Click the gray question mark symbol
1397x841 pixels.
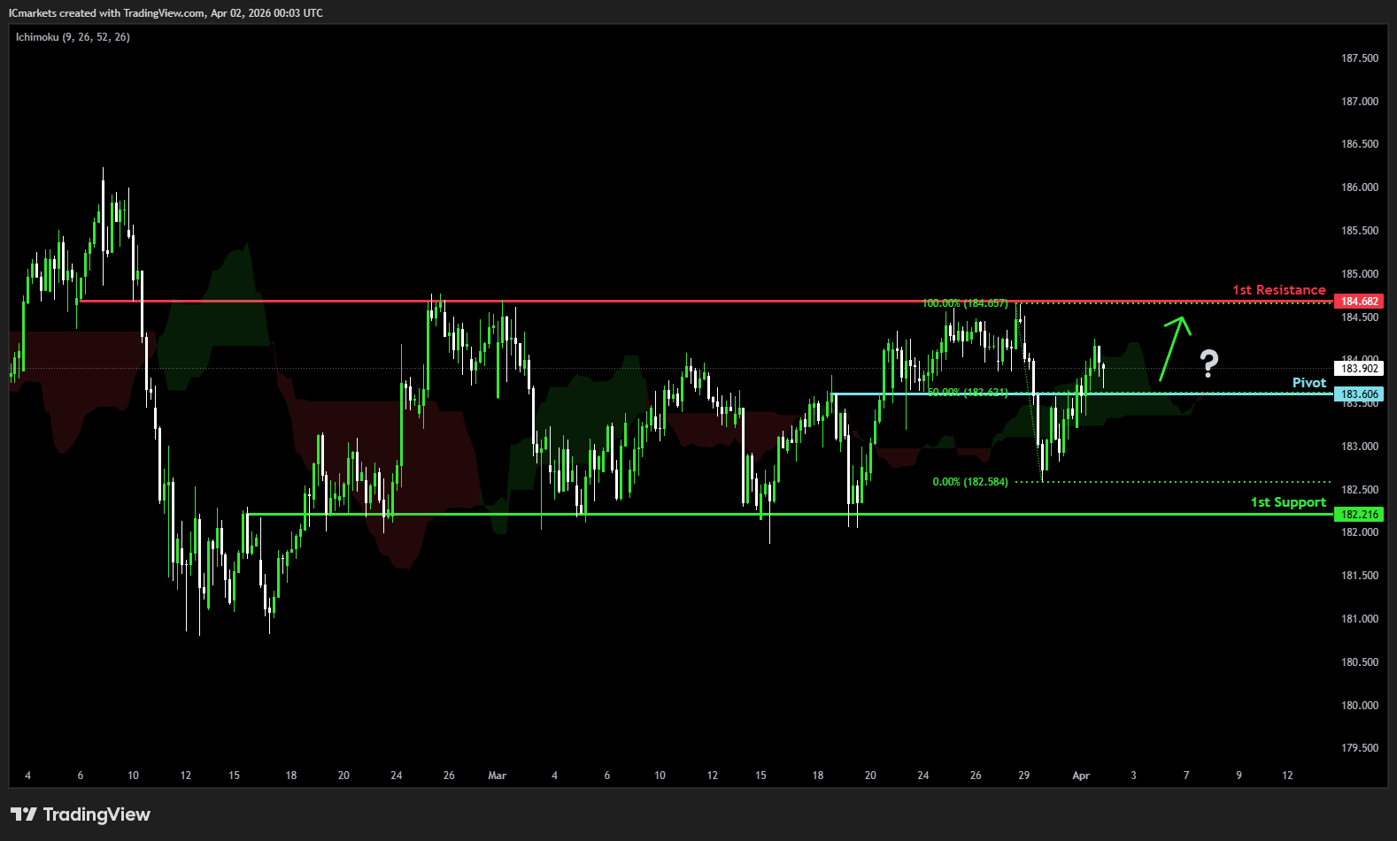click(1208, 363)
